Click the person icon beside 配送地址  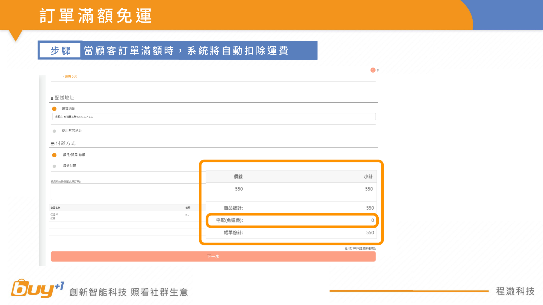tap(52, 99)
